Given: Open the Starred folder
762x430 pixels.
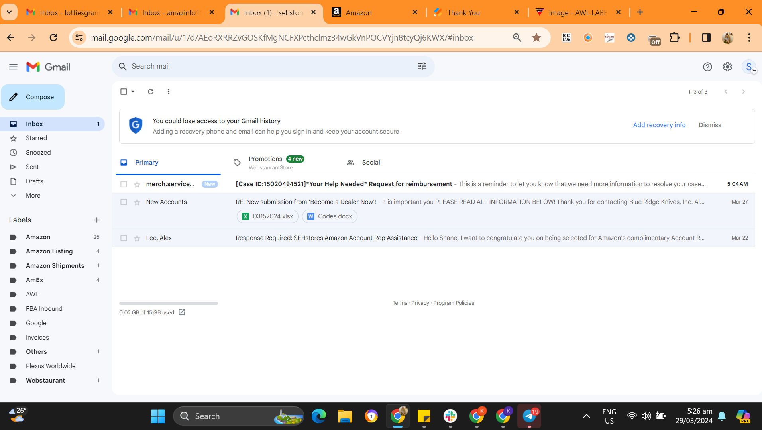Looking at the screenshot, I should pos(36,138).
